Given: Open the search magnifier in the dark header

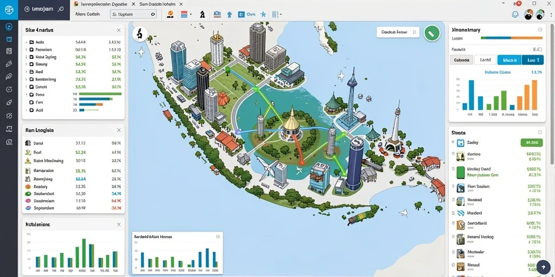Looking at the screenshot, I should tap(60, 10).
